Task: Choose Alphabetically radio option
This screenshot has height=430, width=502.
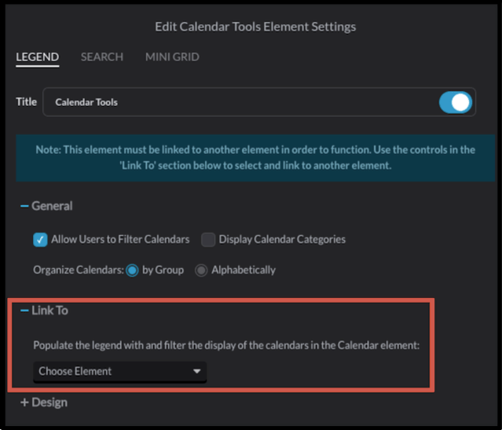Action: tap(201, 270)
